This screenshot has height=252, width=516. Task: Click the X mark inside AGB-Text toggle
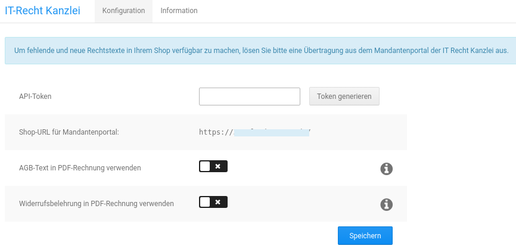[218, 167]
